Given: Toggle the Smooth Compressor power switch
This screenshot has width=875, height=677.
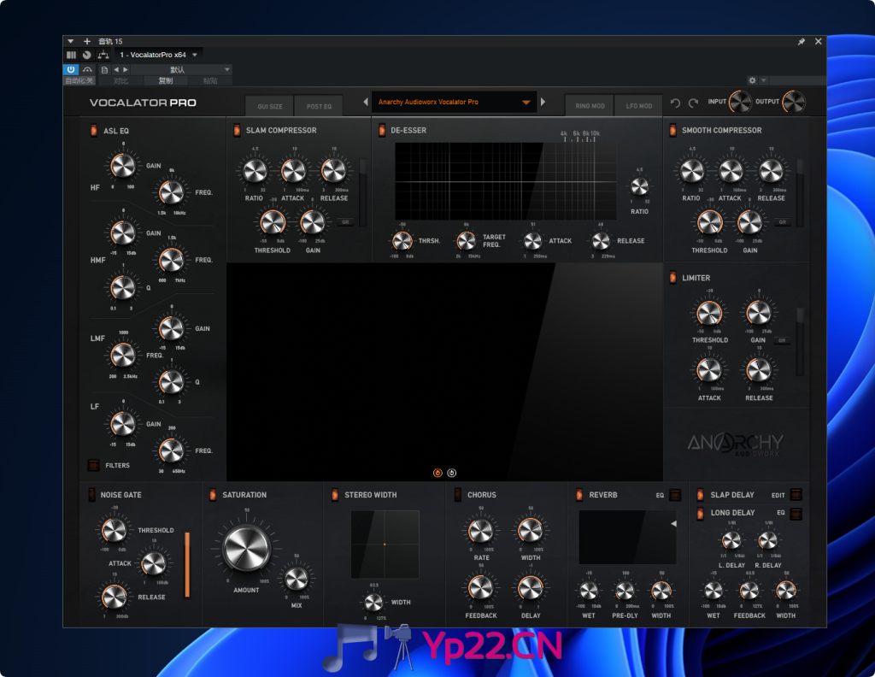Looking at the screenshot, I should [x=672, y=130].
